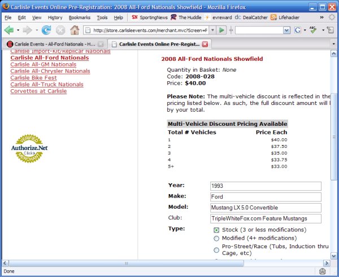Click the close box on the first tab
This screenshot has width=339, height=277.
(x=101, y=44)
